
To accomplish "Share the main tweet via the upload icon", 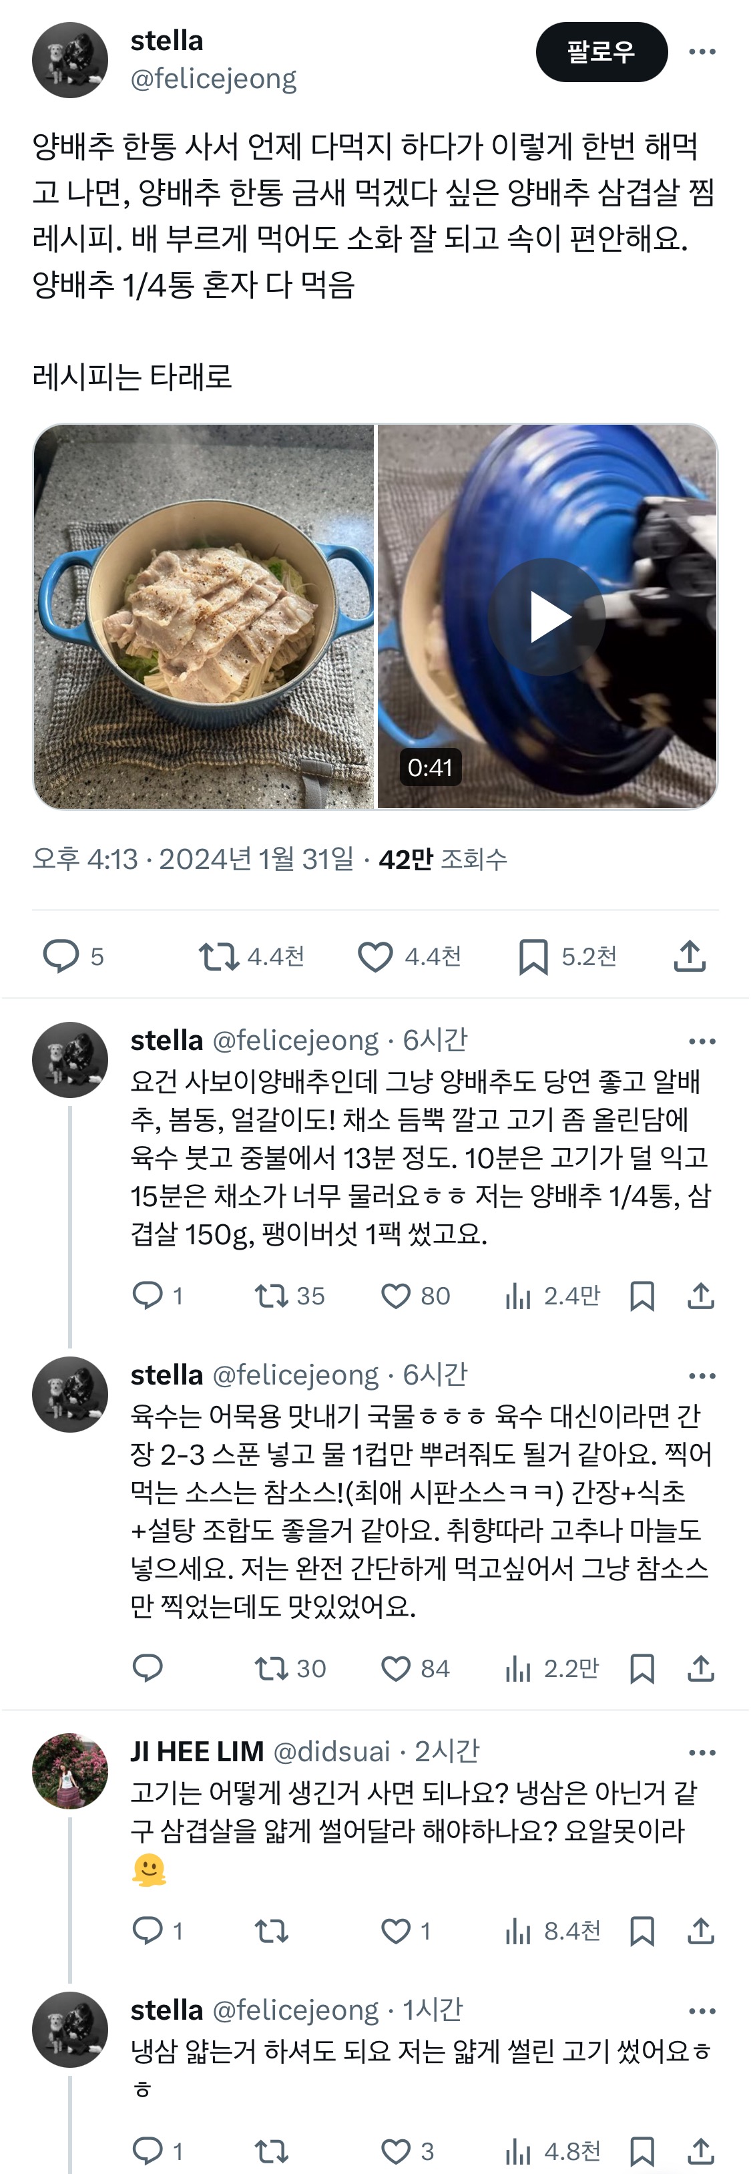I will pyautogui.click(x=690, y=956).
